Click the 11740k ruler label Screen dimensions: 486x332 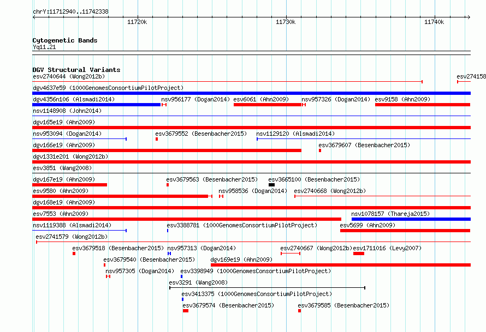[434, 22]
